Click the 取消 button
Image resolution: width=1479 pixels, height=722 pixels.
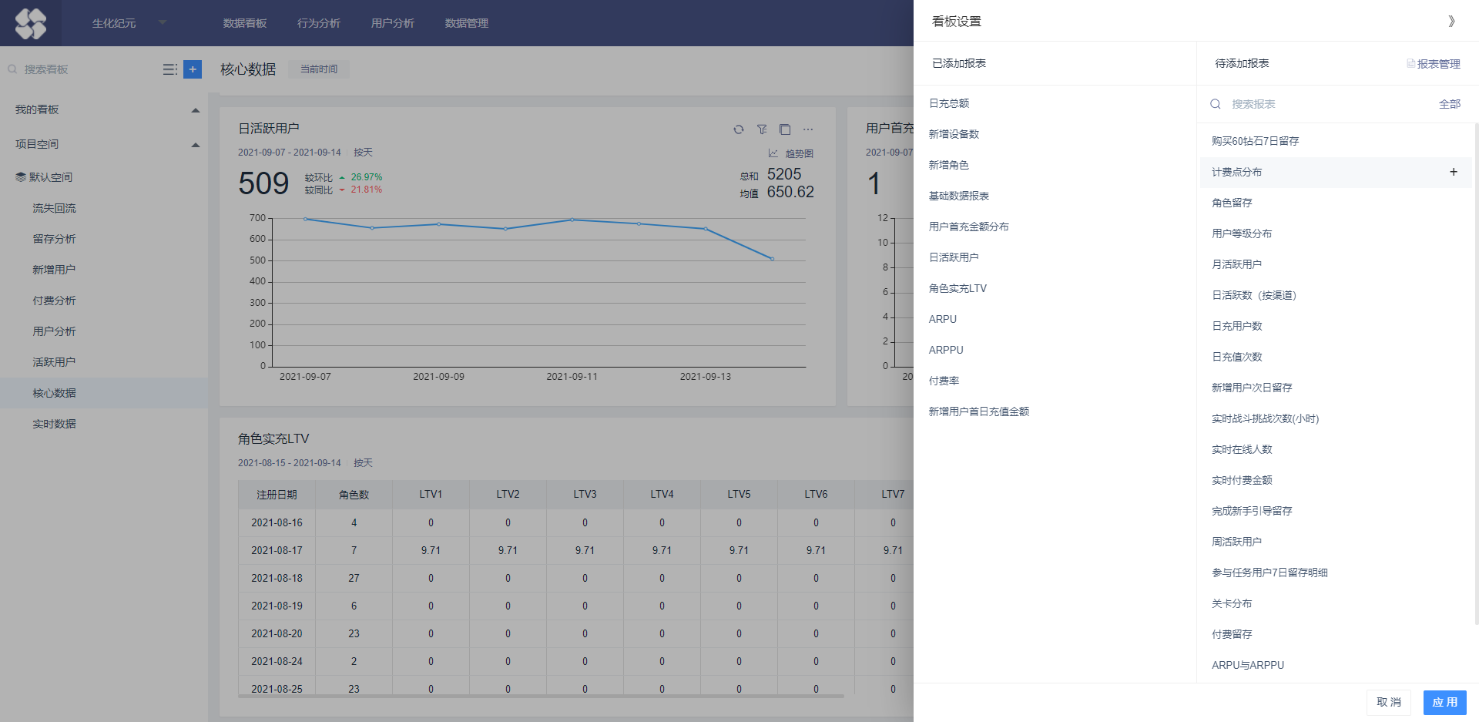(x=1389, y=702)
